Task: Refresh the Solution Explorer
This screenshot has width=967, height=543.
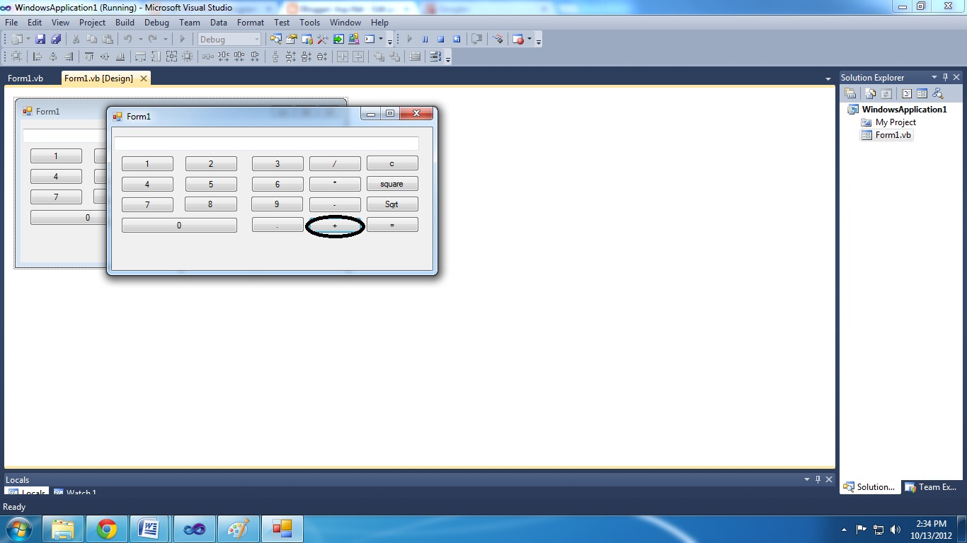Action: [886, 93]
